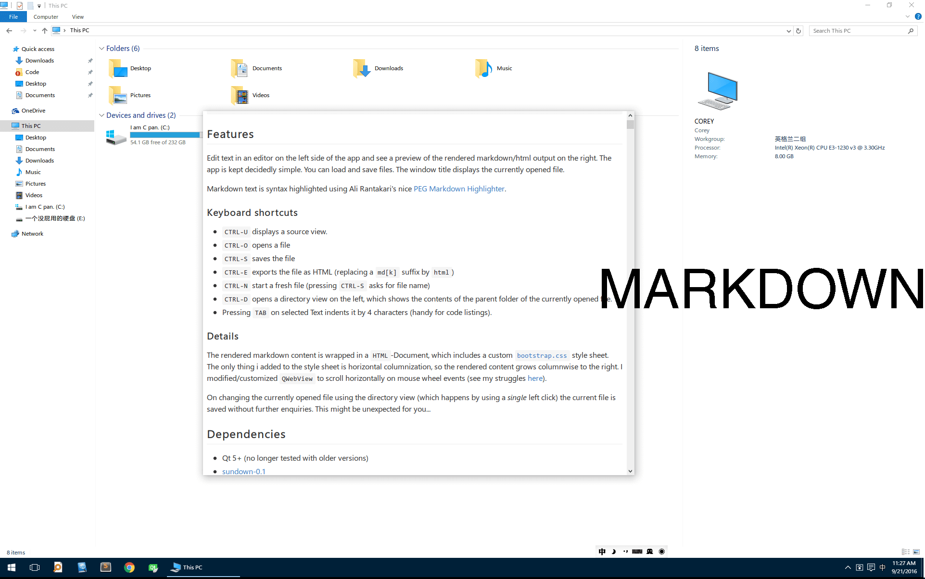Open the Videos folder in the main pane

[241, 95]
